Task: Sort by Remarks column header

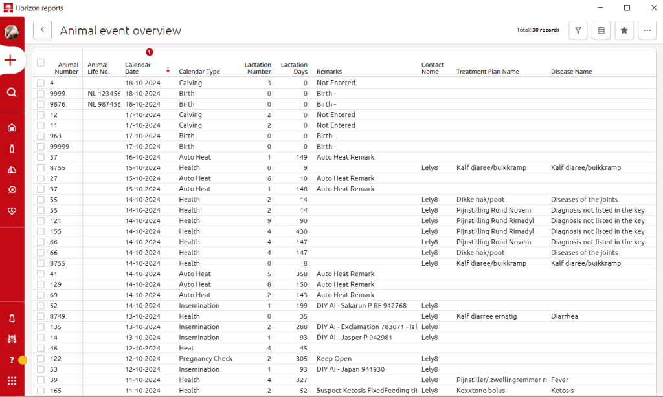Action: (329, 72)
